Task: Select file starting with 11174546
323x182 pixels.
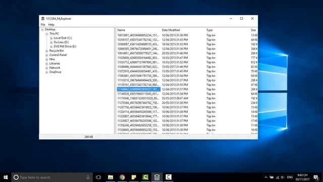Action: click(x=138, y=99)
